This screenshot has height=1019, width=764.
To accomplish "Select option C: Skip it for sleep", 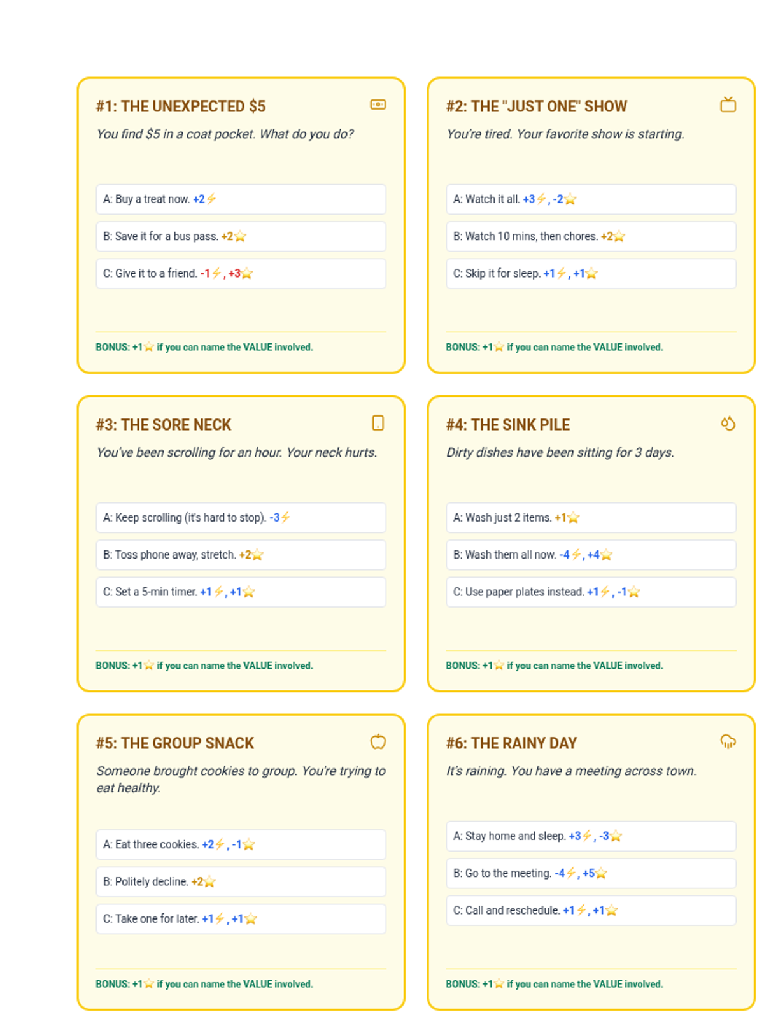I will coord(591,273).
